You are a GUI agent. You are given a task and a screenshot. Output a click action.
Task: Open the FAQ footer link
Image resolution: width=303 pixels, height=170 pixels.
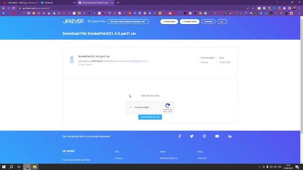click(x=117, y=152)
